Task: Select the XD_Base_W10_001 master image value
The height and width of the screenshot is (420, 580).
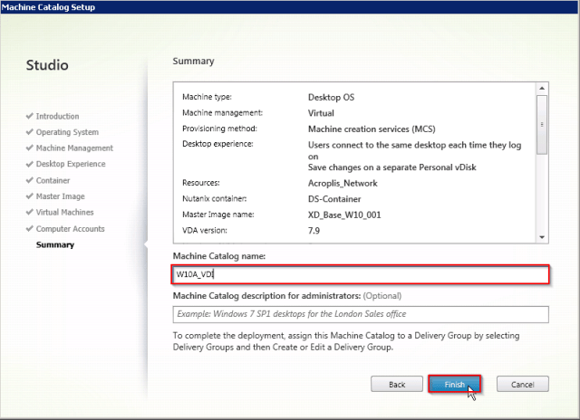Action: point(344,215)
